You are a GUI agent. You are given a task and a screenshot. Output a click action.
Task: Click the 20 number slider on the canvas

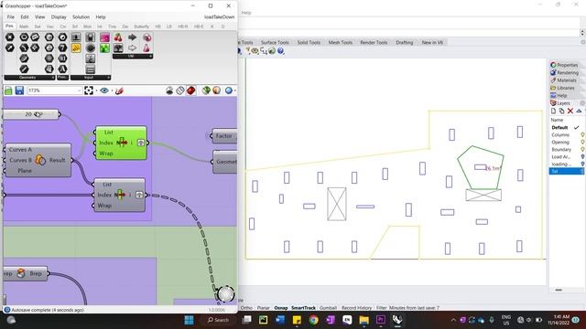coord(31,114)
